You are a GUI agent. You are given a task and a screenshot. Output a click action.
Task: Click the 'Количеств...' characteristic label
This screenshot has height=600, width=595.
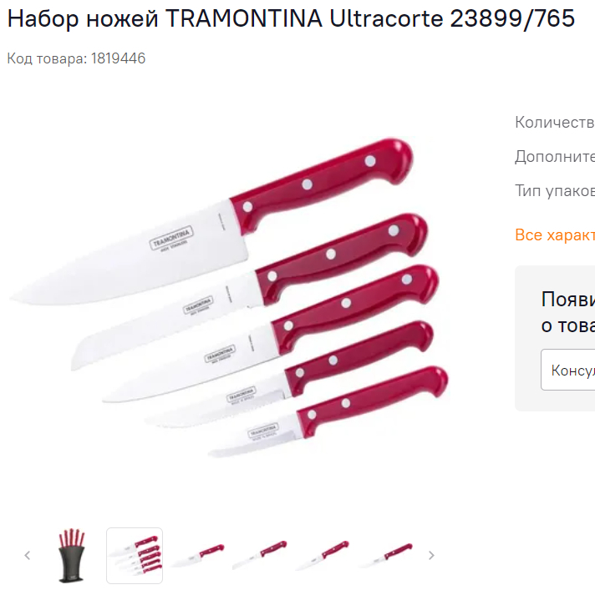point(555,123)
